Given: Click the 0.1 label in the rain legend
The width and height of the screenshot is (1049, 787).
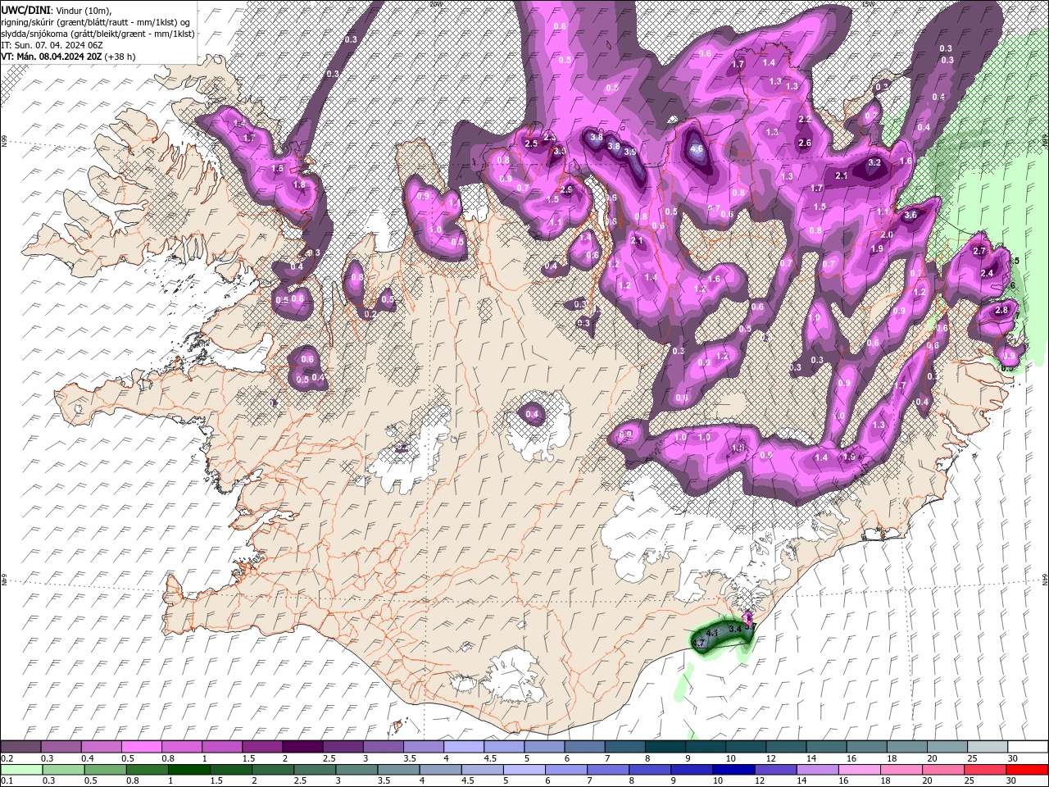Looking at the screenshot, I should [7, 780].
